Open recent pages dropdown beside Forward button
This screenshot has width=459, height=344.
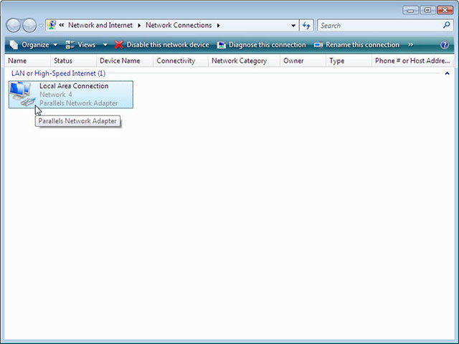(x=41, y=26)
